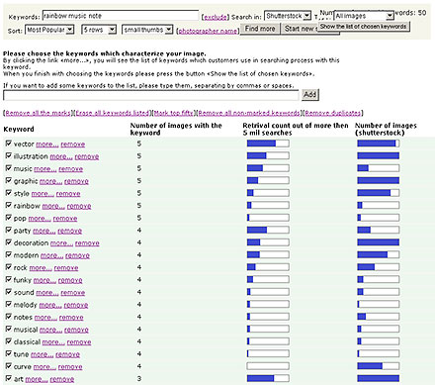Click the Find more button

pos(260,29)
